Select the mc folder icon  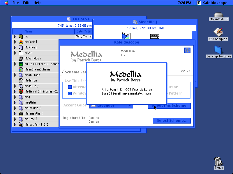click(x=21, y=37)
